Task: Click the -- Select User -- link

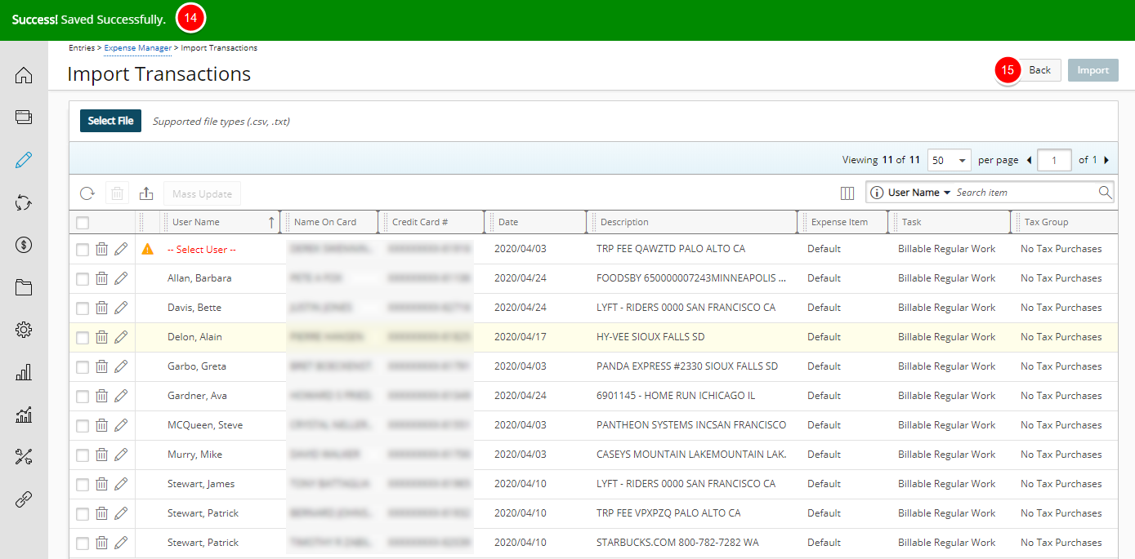Action: [201, 249]
